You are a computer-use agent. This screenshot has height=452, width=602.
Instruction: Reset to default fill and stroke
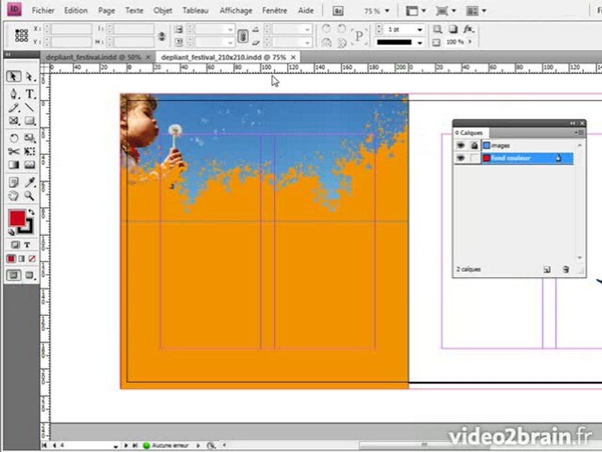pos(11,232)
